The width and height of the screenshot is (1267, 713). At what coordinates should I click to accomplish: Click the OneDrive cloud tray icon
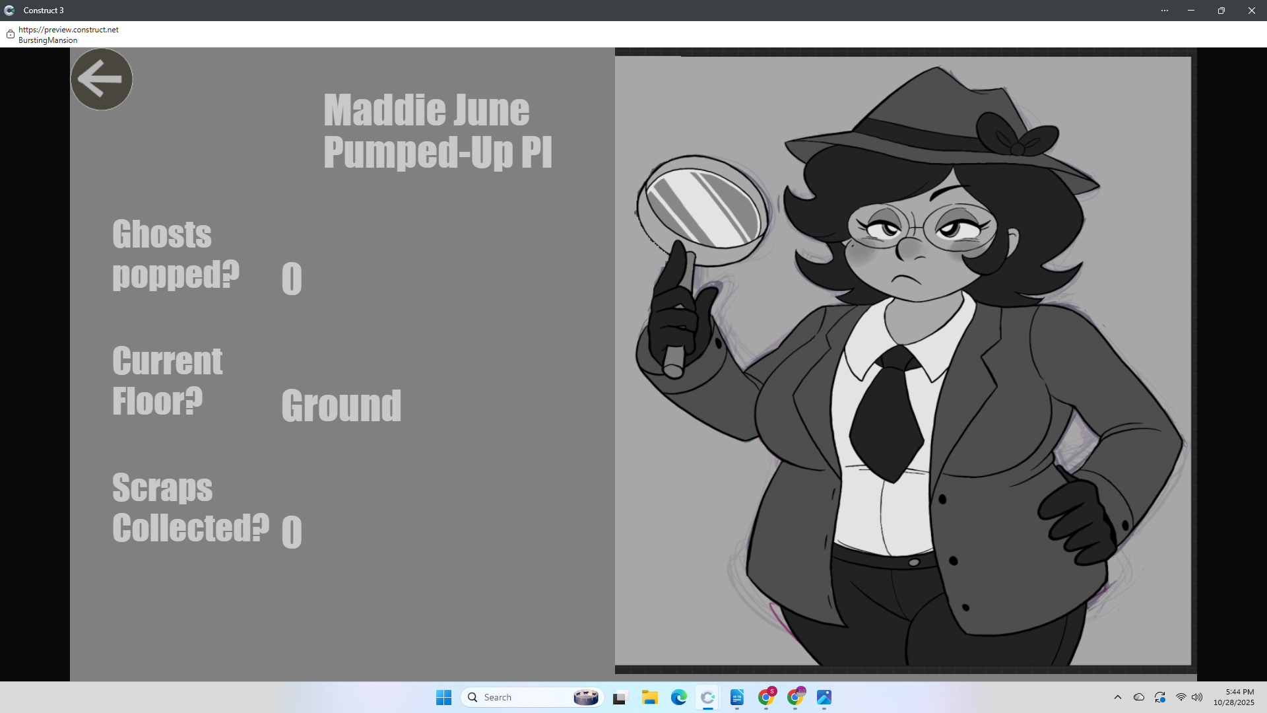tap(1138, 697)
